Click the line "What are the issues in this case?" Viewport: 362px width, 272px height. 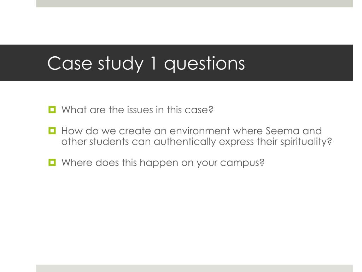[137, 110]
